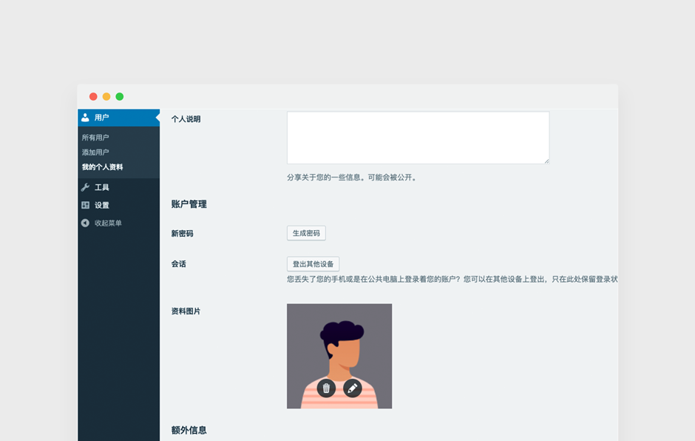This screenshot has height=441, width=695.
Task: Click the 用户 person icon in sidebar
Action: pos(85,118)
